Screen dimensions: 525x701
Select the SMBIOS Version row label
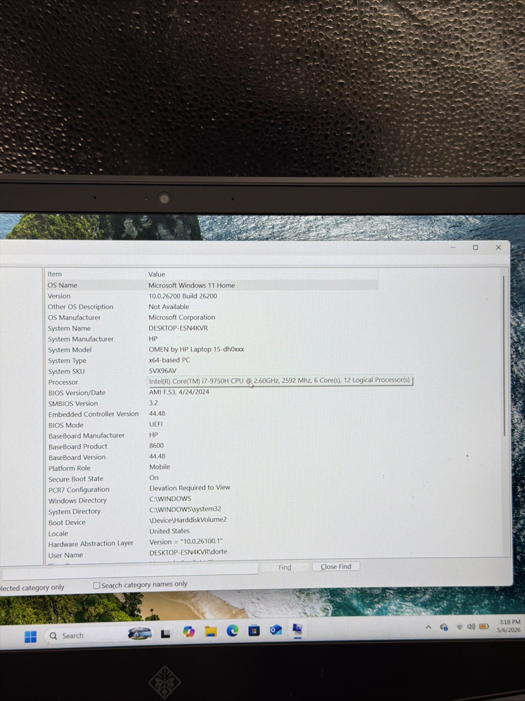(x=73, y=404)
